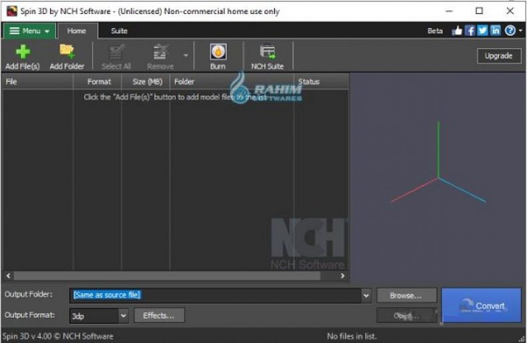Switch to the Home tab
The image size is (527, 343).
click(x=77, y=31)
